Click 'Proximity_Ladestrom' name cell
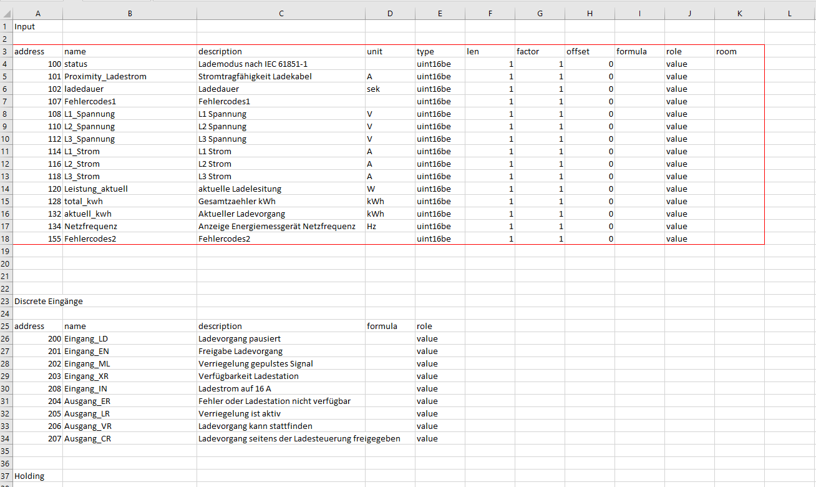The image size is (816, 487). click(x=130, y=76)
